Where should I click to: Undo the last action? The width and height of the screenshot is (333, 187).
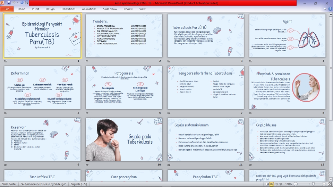pos(14,3)
